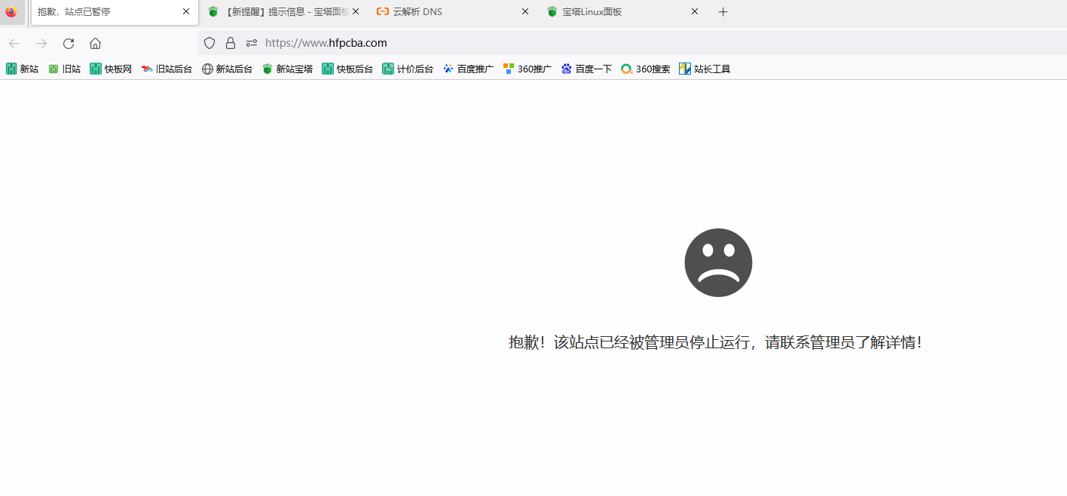Screen dimensions: 1067x496
Task: Open the 百度推广 bookmark
Action: (468, 69)
